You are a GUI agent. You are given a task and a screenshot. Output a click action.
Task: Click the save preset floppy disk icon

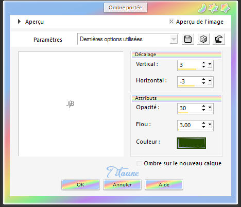(x=188, y=39)
